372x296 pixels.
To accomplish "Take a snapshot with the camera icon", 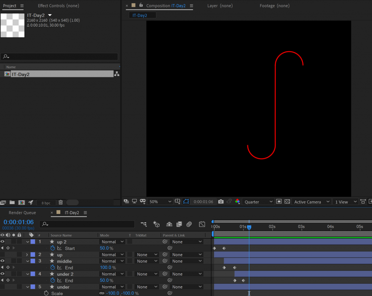I will (221, 202).
